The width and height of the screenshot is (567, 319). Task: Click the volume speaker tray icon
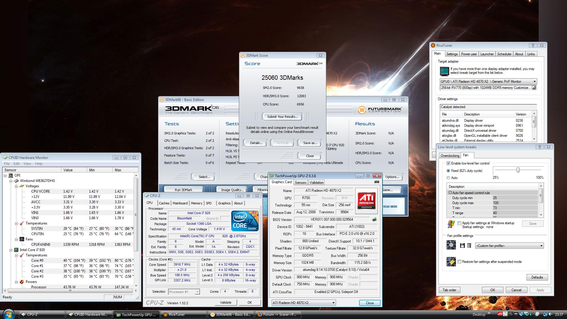550,314
